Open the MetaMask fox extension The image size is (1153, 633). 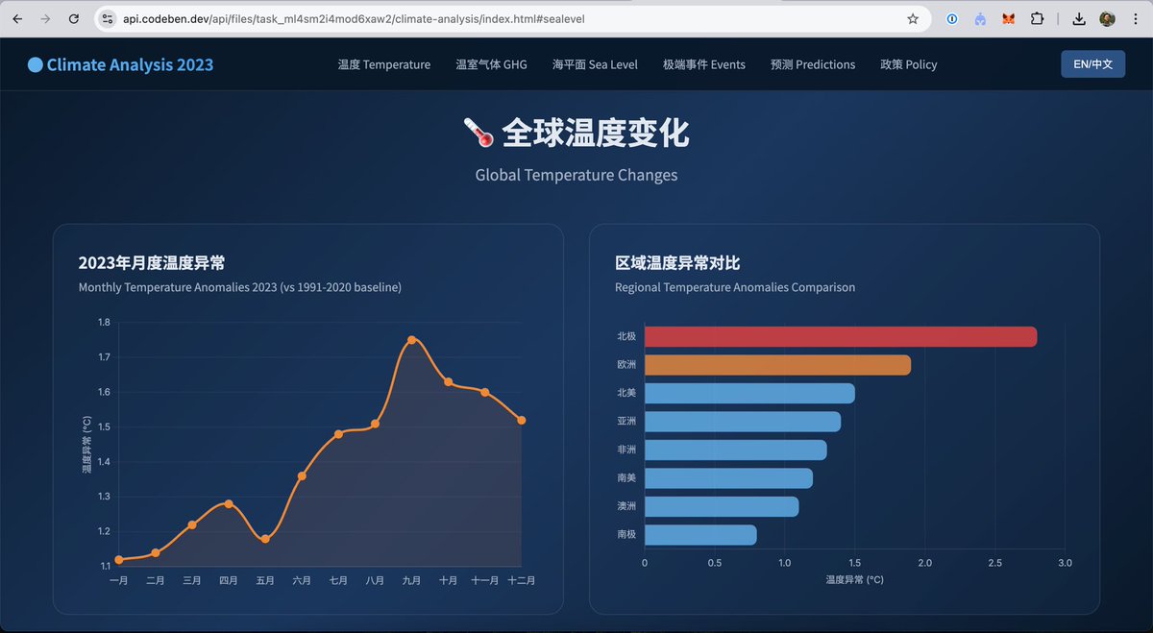pos(1008,19)
